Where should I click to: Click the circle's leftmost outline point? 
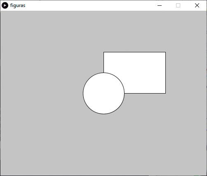coord(83,93)
